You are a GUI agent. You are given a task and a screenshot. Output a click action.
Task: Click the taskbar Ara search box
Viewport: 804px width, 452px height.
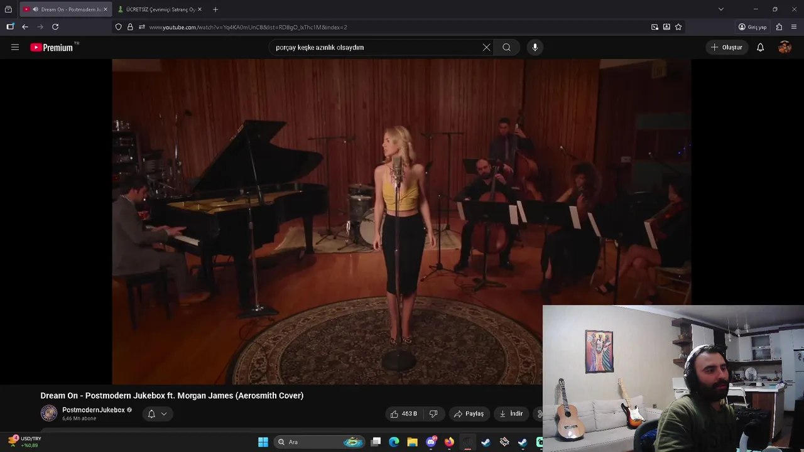coord(320,442)
